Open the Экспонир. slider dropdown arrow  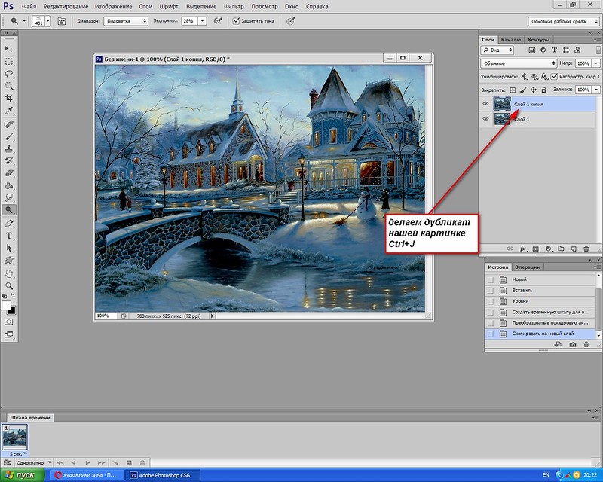[202, 21]
